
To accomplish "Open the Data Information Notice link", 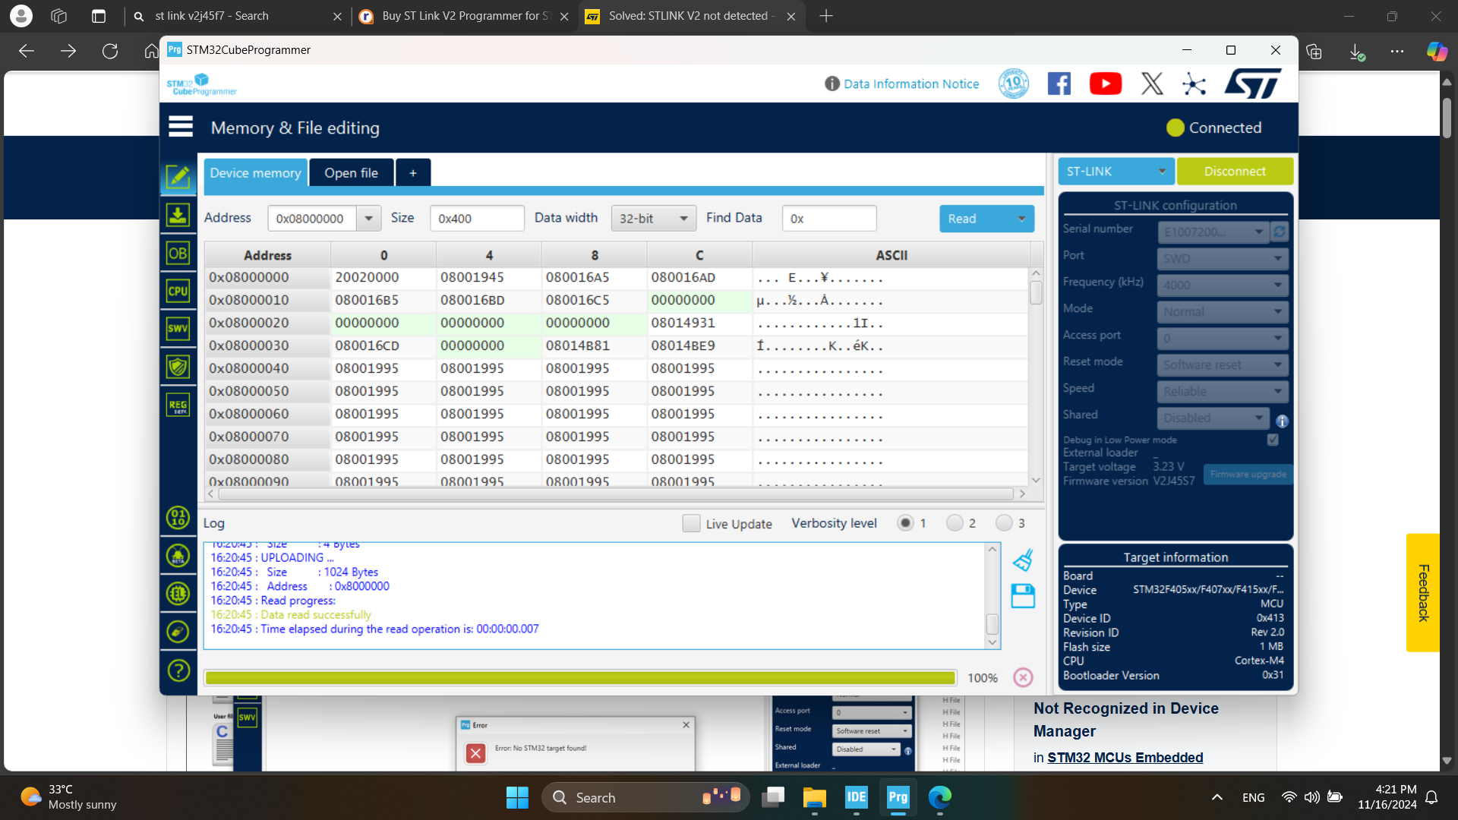I will (910, 84).
